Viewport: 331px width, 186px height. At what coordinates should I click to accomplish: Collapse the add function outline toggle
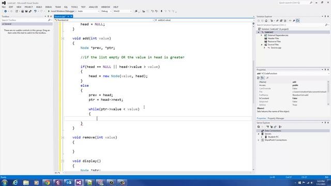[63, 38]
